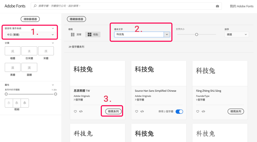Image resolution: width=257 pixels, height=142 pixels.
Task: Click the camera visual search icon
Action: point(217,6)
